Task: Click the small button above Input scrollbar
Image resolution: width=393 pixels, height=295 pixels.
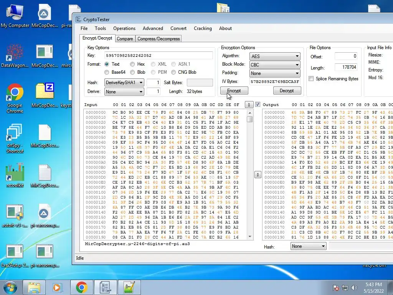Action: tap(249, 105)
